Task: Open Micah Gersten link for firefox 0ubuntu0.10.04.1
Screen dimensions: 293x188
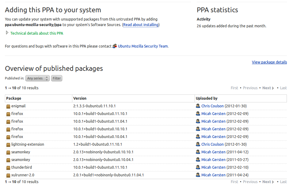Action: click(x=213, y=137)
